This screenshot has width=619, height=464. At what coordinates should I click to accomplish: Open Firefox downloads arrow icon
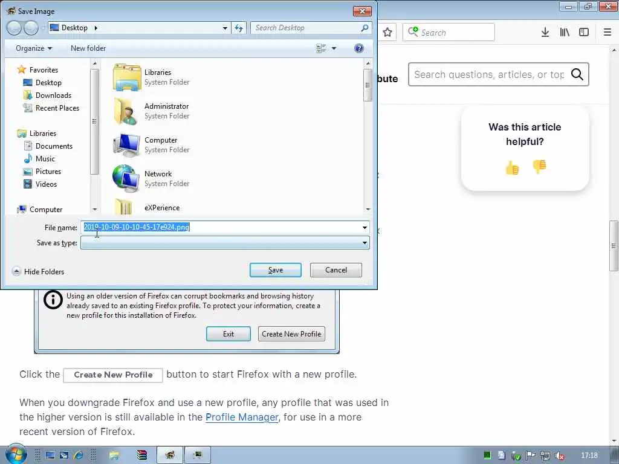pyautogui.click(x=545, y=33)
